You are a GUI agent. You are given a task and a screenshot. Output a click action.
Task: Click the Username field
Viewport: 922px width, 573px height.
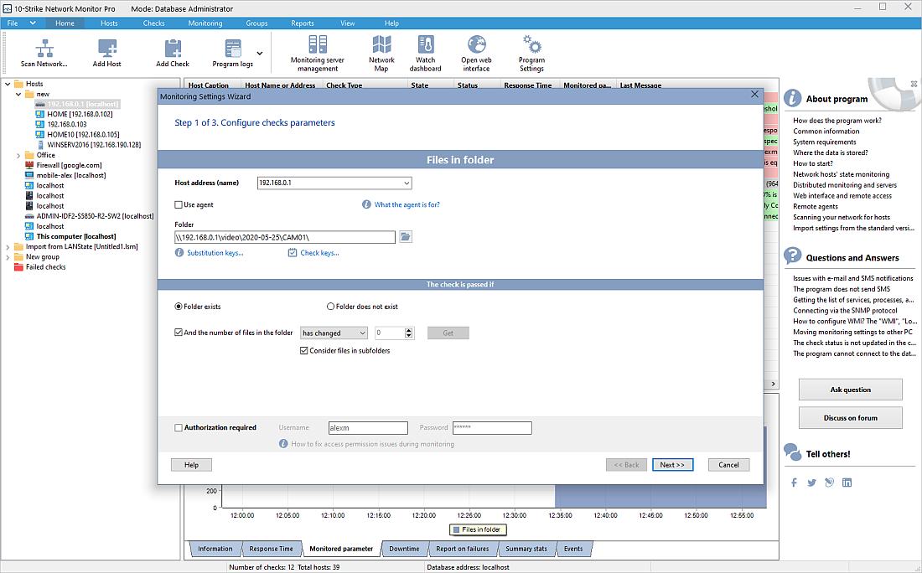click(x=368, y=428)
